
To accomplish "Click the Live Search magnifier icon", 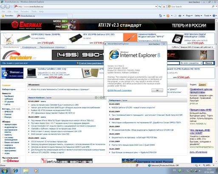I will click(x=213, y=6).
